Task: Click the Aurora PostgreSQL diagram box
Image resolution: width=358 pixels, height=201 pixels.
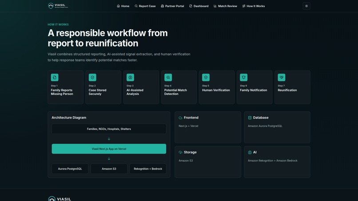Action: pyautogui.click(x=70, y=169)
